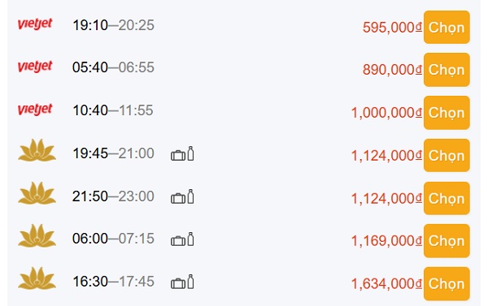488x306 pixels.
Task: Pick the 1,169,000đ flight via Chọn
Action: click(x=447, y=241)
